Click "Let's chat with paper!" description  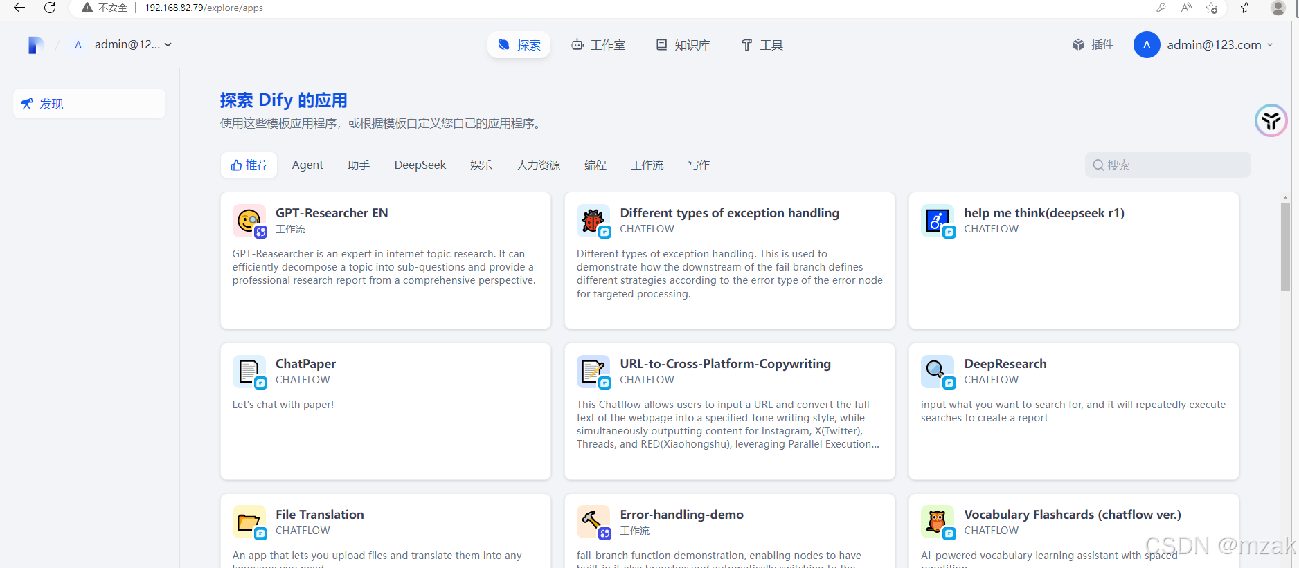coord(283,405)
